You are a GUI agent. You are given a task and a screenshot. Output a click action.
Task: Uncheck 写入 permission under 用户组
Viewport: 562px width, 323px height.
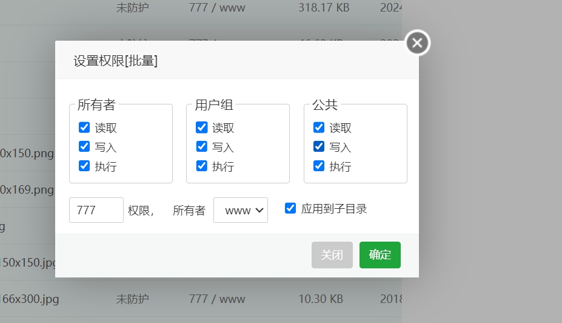[201, 147]
